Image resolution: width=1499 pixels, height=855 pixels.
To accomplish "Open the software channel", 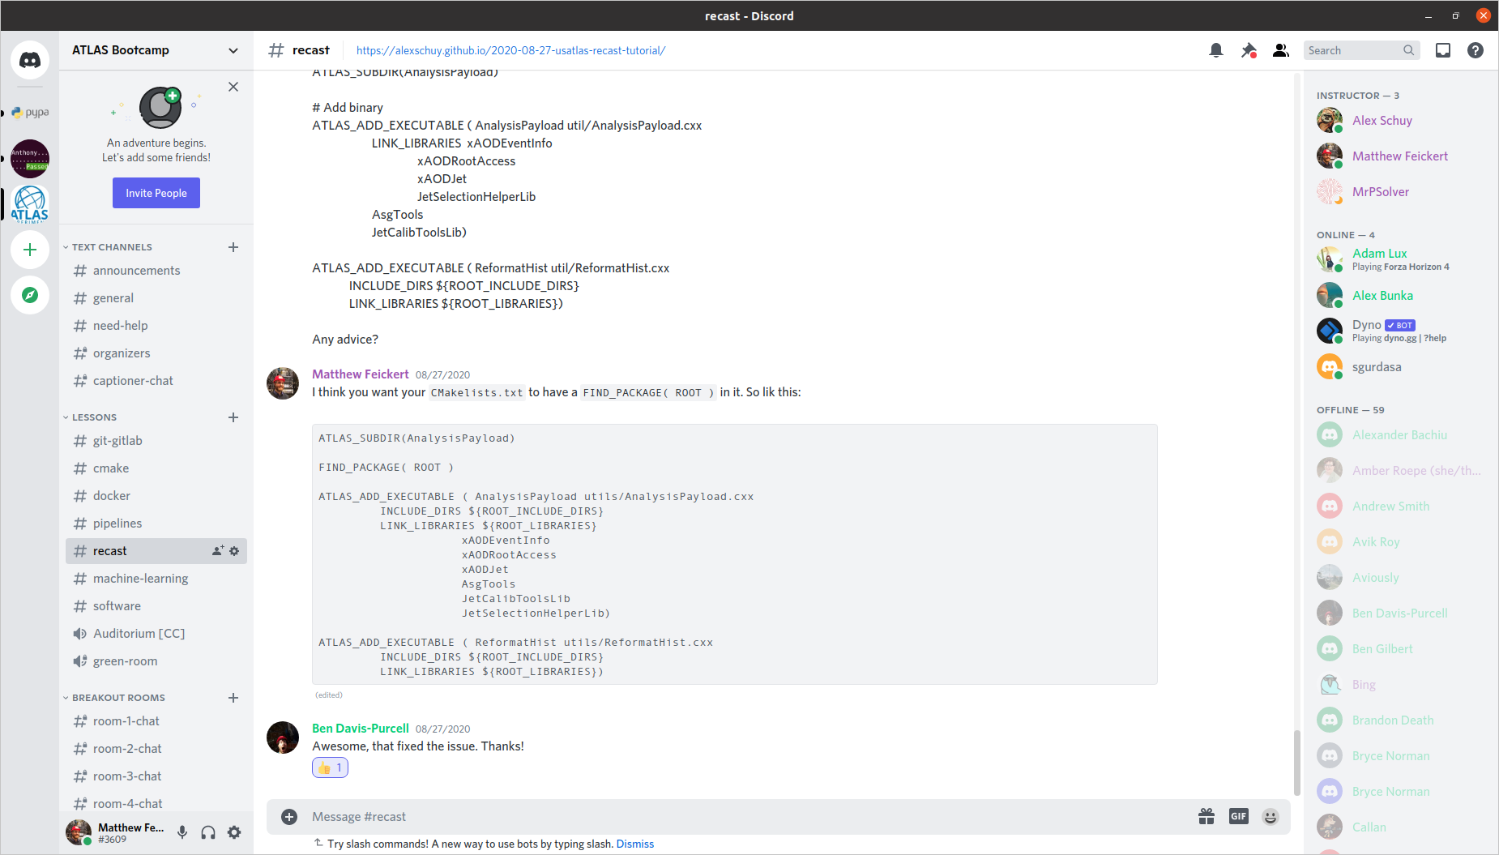I will (156, 606).
